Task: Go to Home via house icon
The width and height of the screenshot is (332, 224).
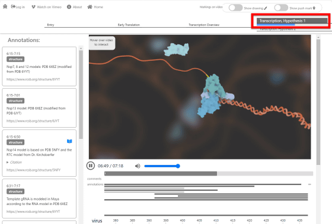Action: tap(90, 7)
